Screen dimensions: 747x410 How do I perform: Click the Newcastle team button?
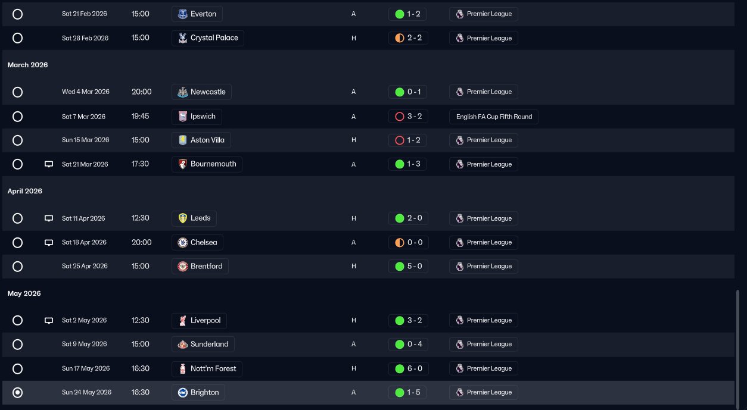[x=201, y=92]
